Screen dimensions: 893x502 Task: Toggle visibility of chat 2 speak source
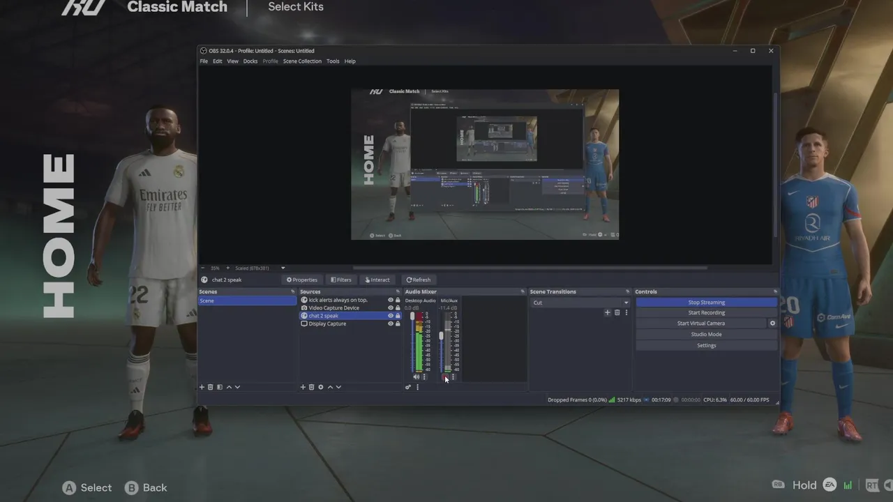391,316
